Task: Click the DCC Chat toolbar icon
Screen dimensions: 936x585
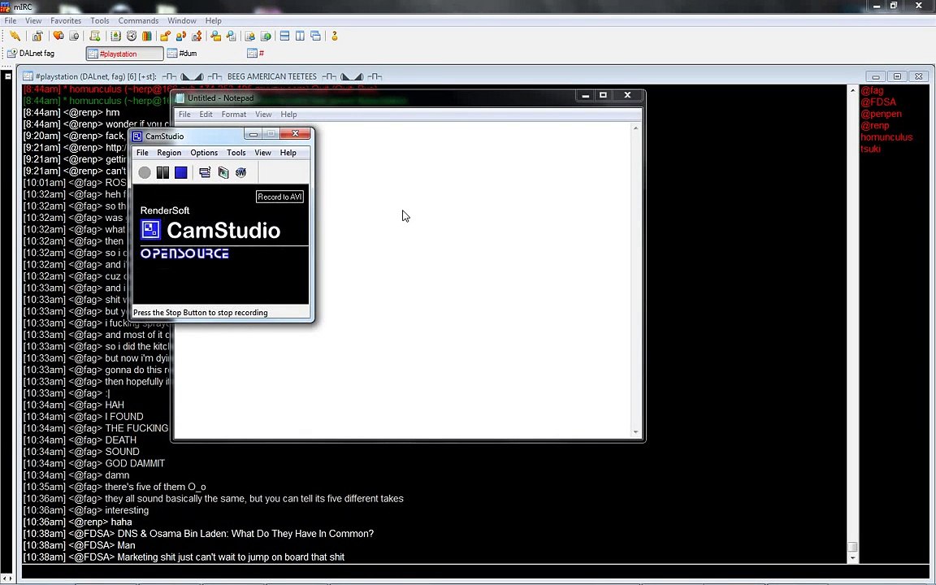Action: pyautogui.click(x=181, y=37)
